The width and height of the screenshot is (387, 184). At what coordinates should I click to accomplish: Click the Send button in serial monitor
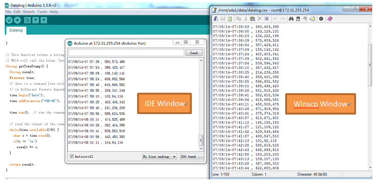pyautogui.click(x=194, y=53)
